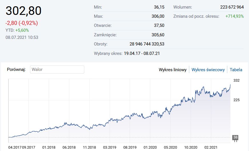Click the 225 price level label
Image resolution: width=249 pixels, height=151 pixels.
point(236,100)
